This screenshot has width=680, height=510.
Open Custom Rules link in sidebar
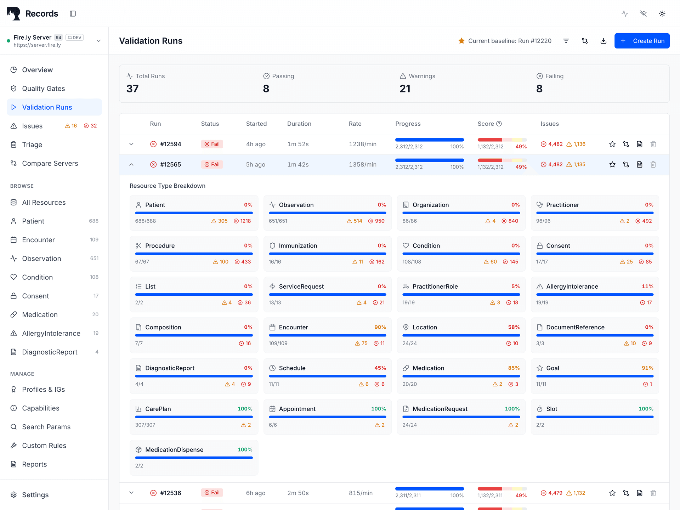point(44,446)
